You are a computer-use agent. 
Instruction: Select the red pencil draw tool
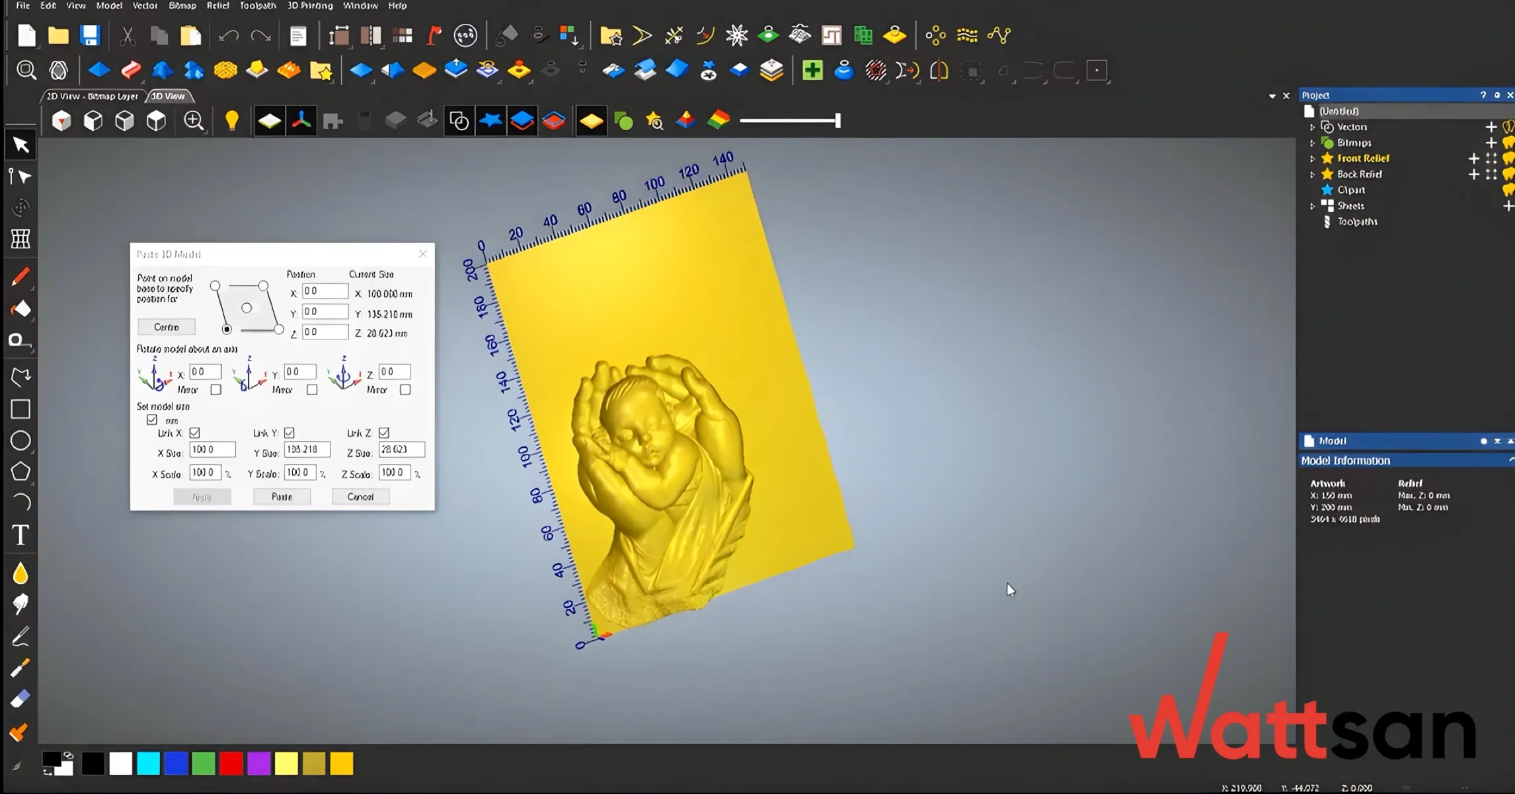(x=20, y=277)
